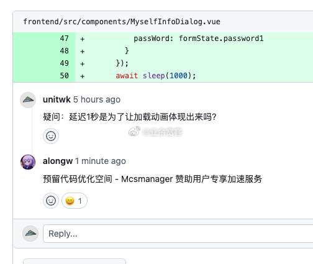Open unitwk's avatar beside the first comment
The image size is (313, 264).
[x=28, y=100]
